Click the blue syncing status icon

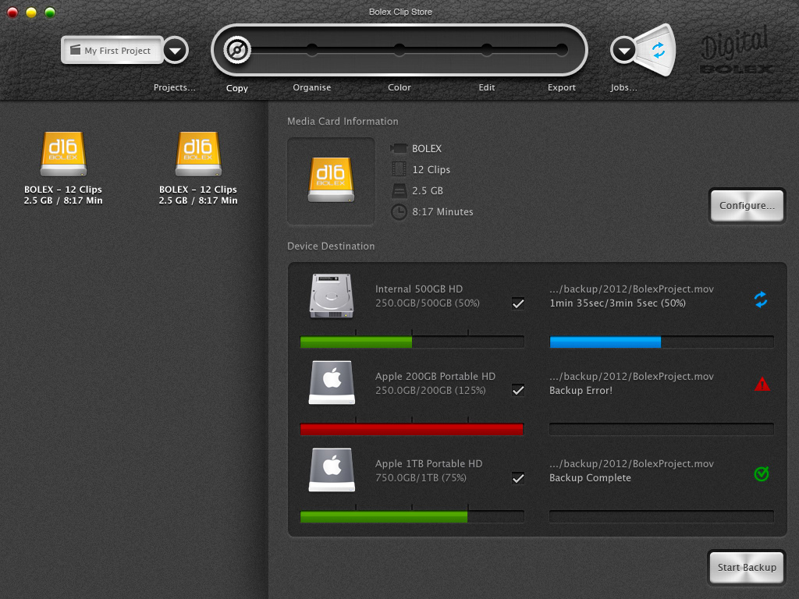[761, 299]
